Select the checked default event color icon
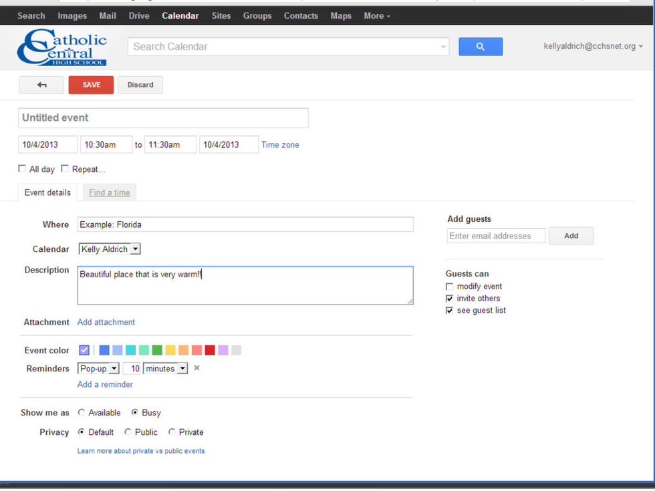655x491 pixels. [84, 350]
